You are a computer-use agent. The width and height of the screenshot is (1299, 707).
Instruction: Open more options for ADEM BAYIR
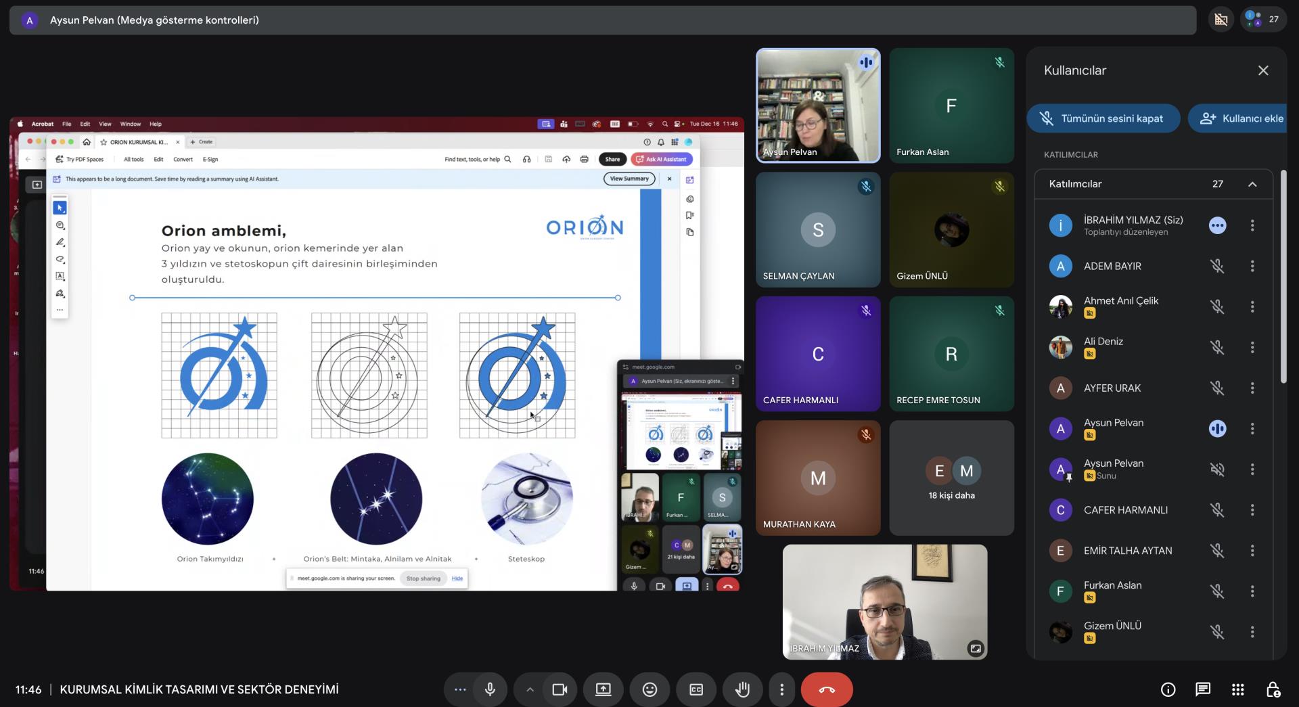[1252, 267]
